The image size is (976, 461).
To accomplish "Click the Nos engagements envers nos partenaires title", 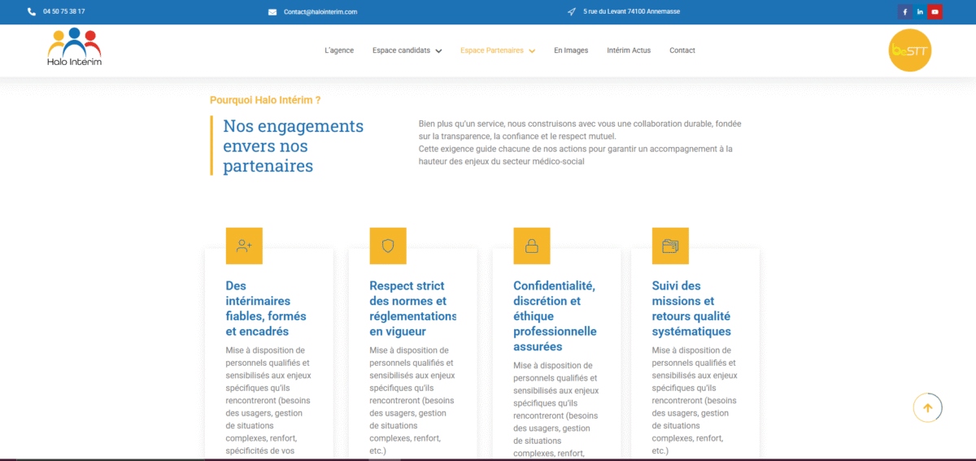I will (294, 146).
